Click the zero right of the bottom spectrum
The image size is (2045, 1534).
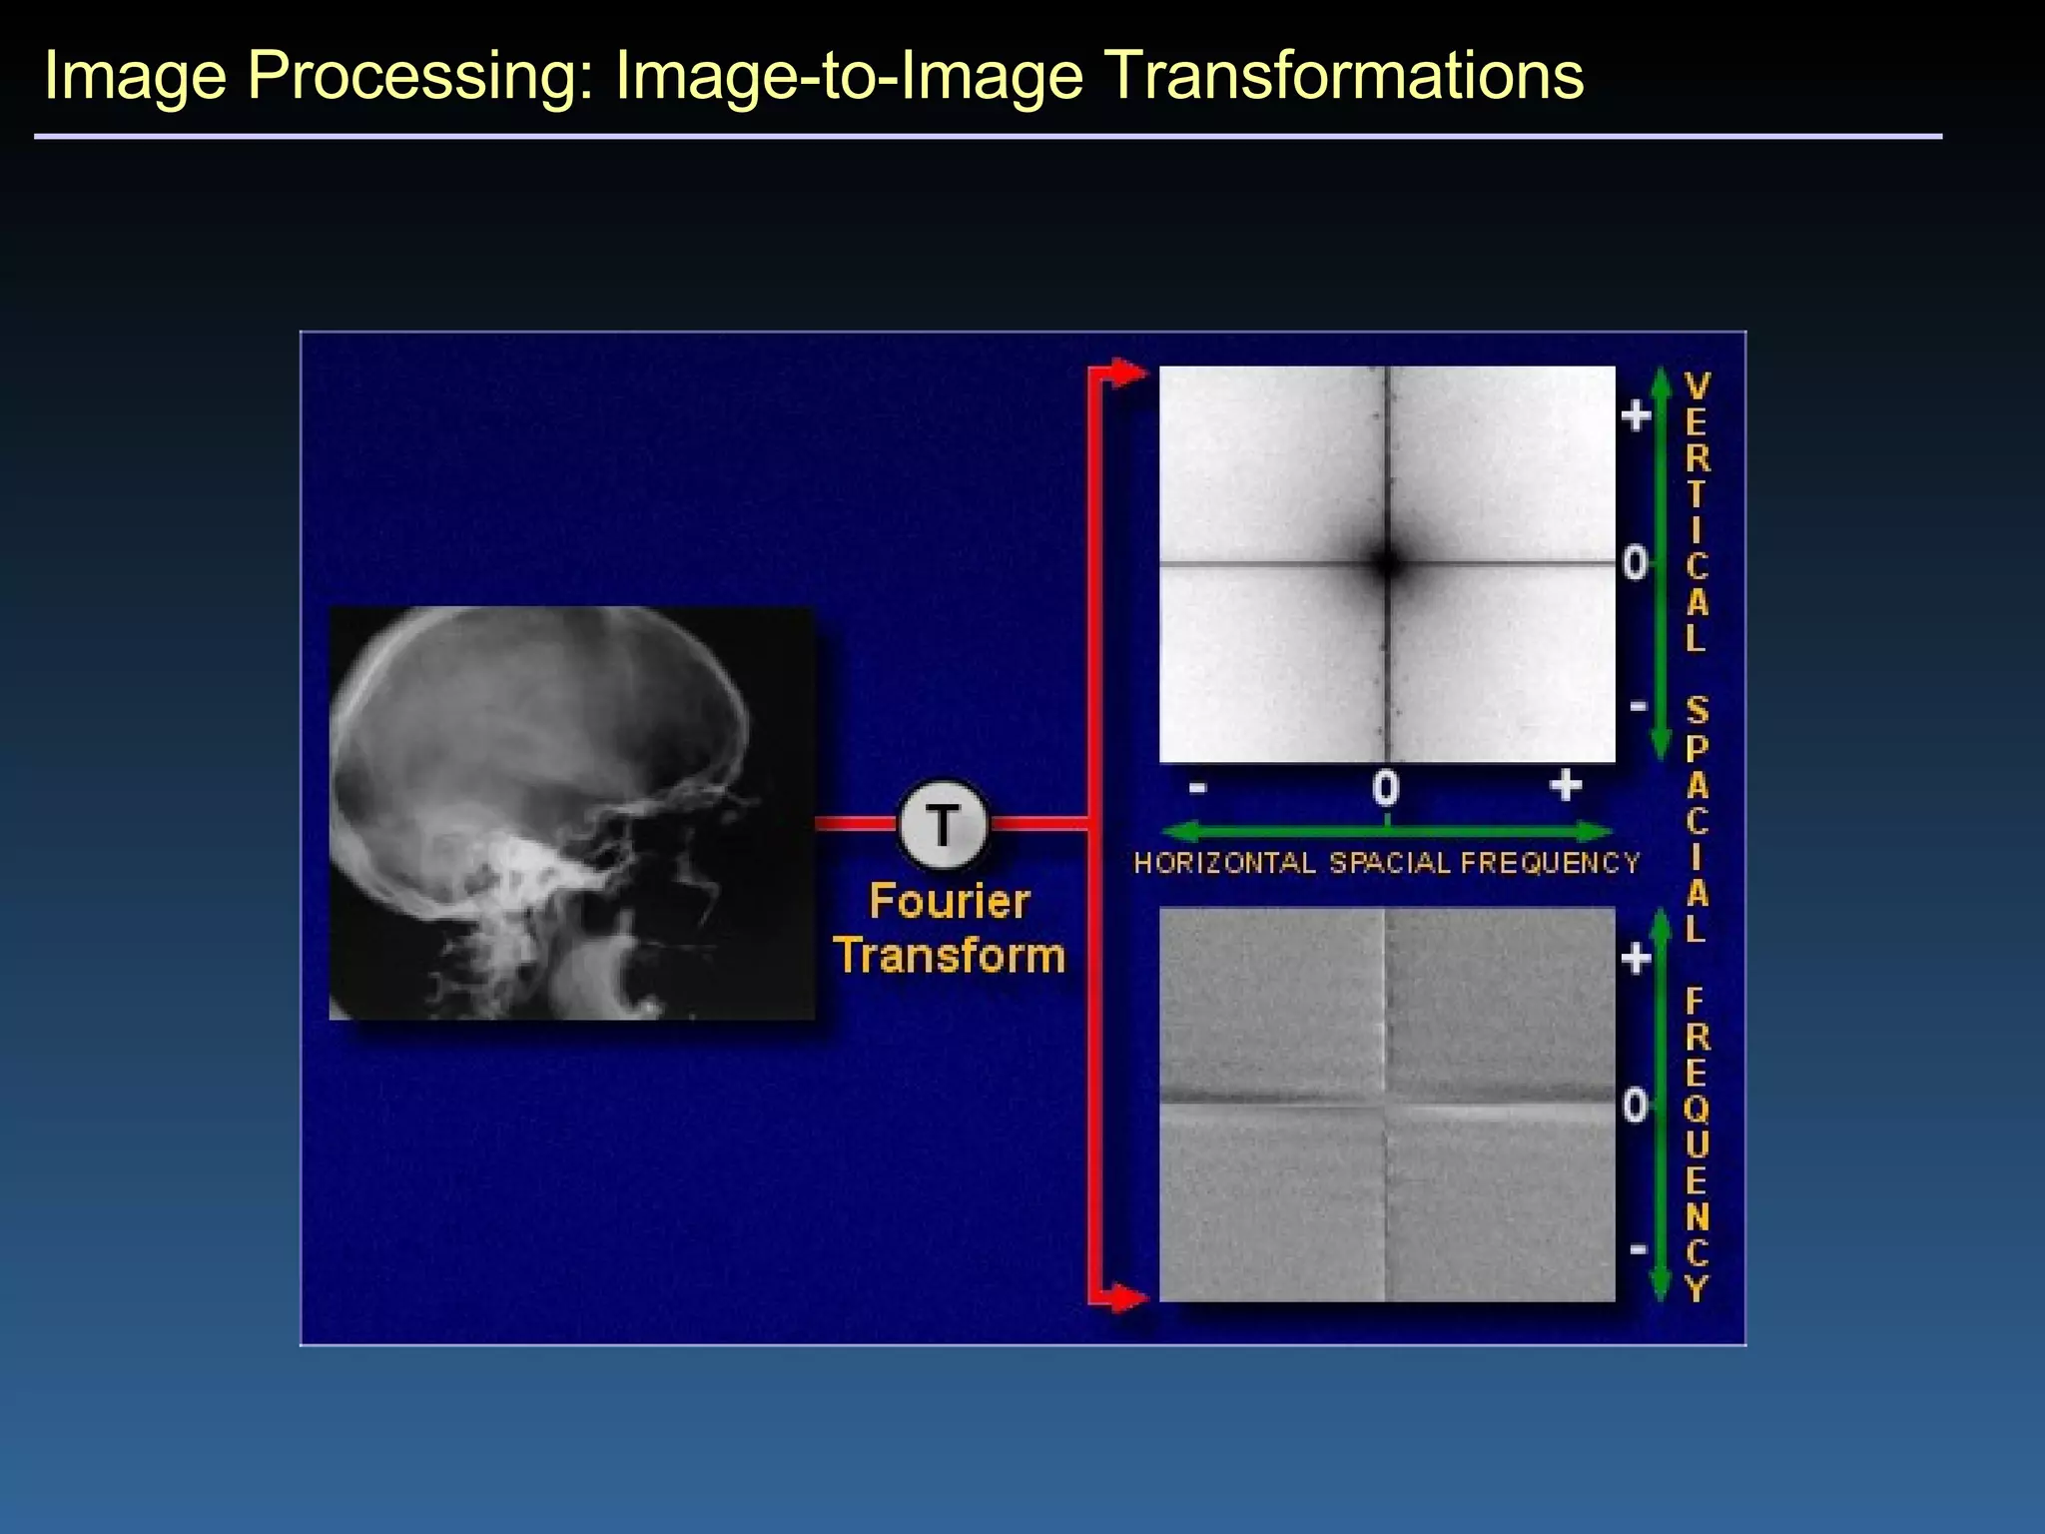coord(1635,1106)
